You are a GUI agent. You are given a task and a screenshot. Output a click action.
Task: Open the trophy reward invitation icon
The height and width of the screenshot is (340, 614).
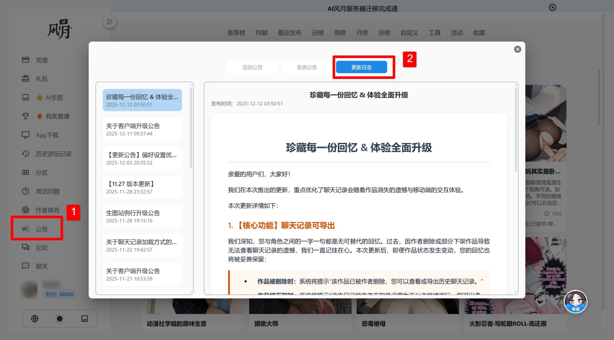26,116
